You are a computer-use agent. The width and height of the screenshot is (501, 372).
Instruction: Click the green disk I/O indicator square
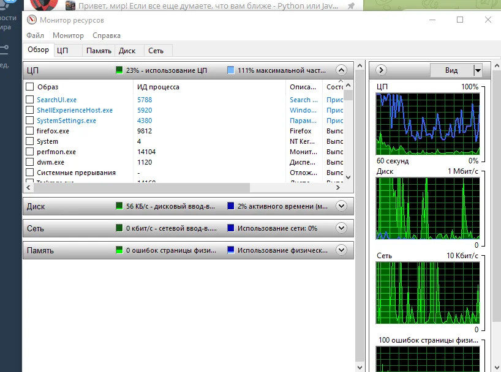[119, 206]
